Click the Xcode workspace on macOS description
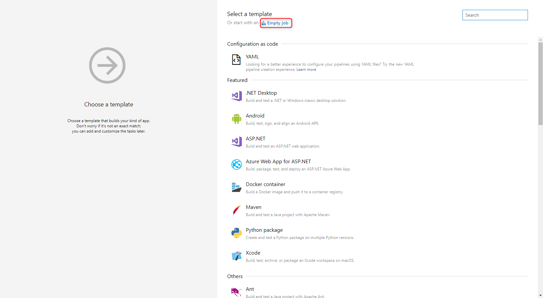 pos(300,260)
